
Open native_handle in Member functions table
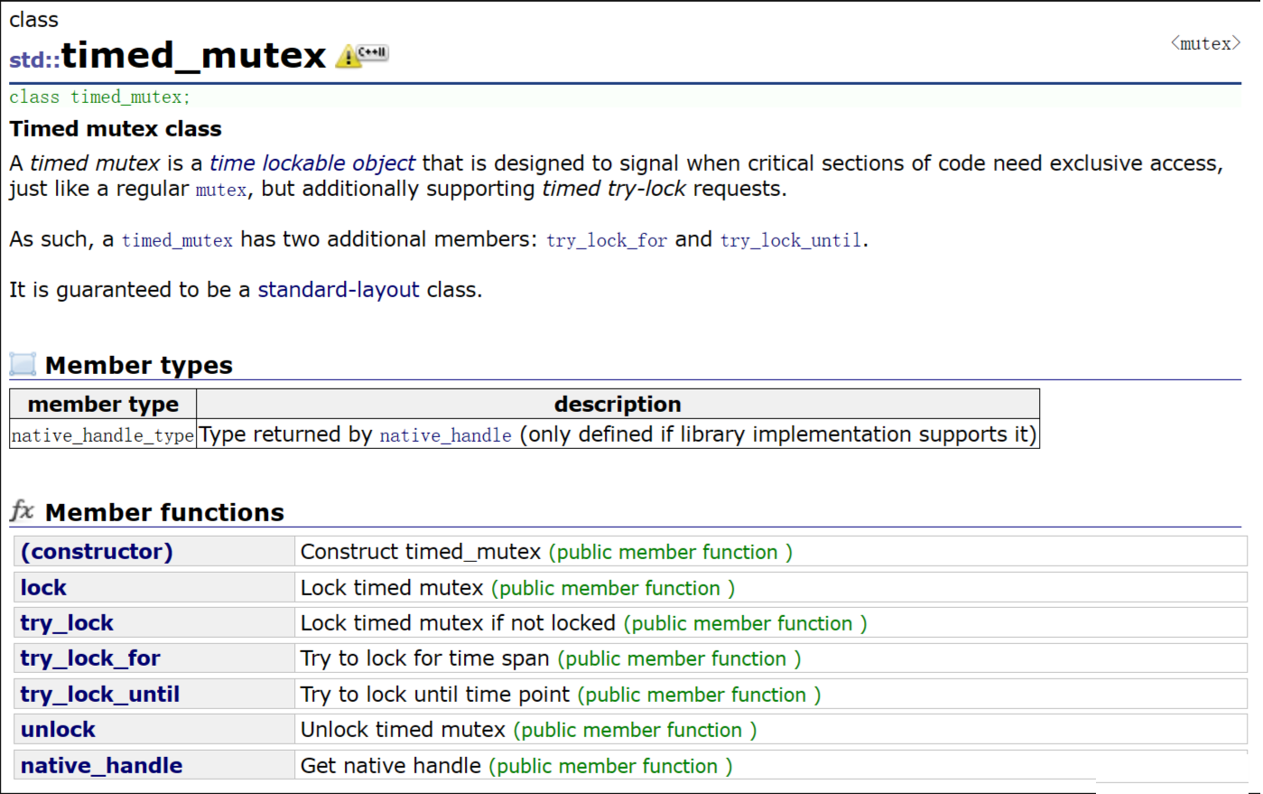101,766
